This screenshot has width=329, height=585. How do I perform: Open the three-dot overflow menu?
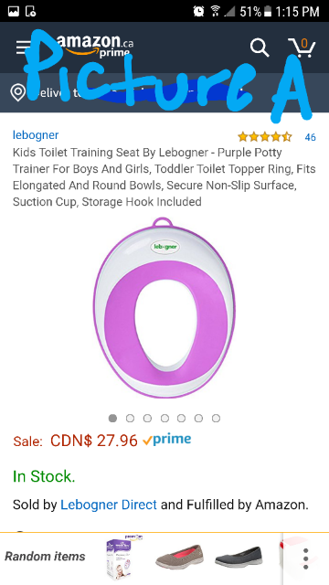[x=306, y=558]
